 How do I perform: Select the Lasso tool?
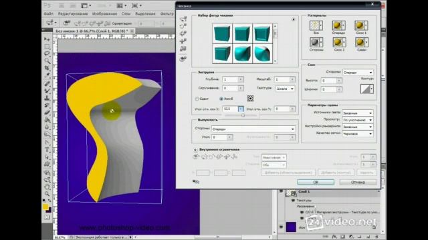pyautogui.click(x=47, y=53)
